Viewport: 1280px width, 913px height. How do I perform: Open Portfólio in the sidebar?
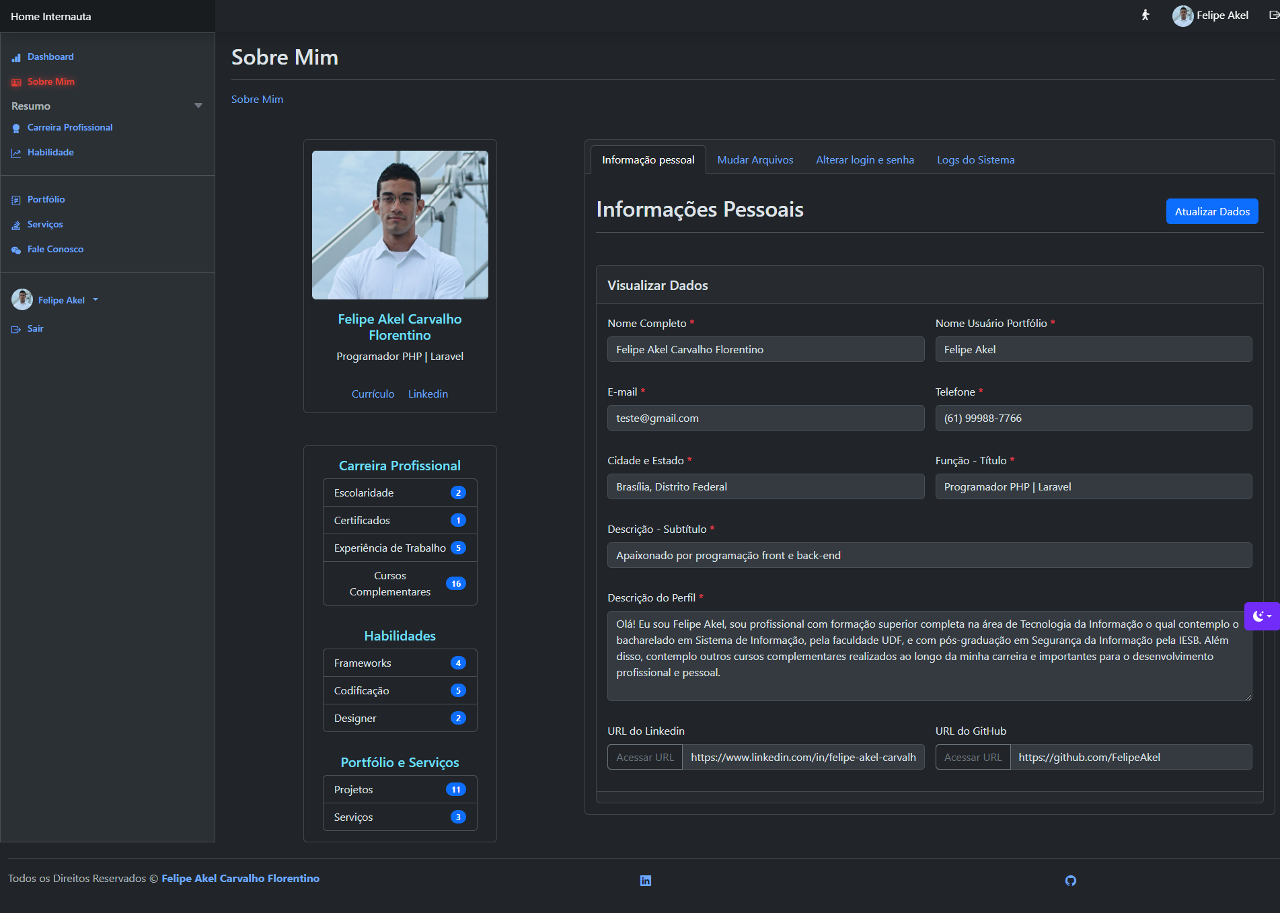coord(46,200)
